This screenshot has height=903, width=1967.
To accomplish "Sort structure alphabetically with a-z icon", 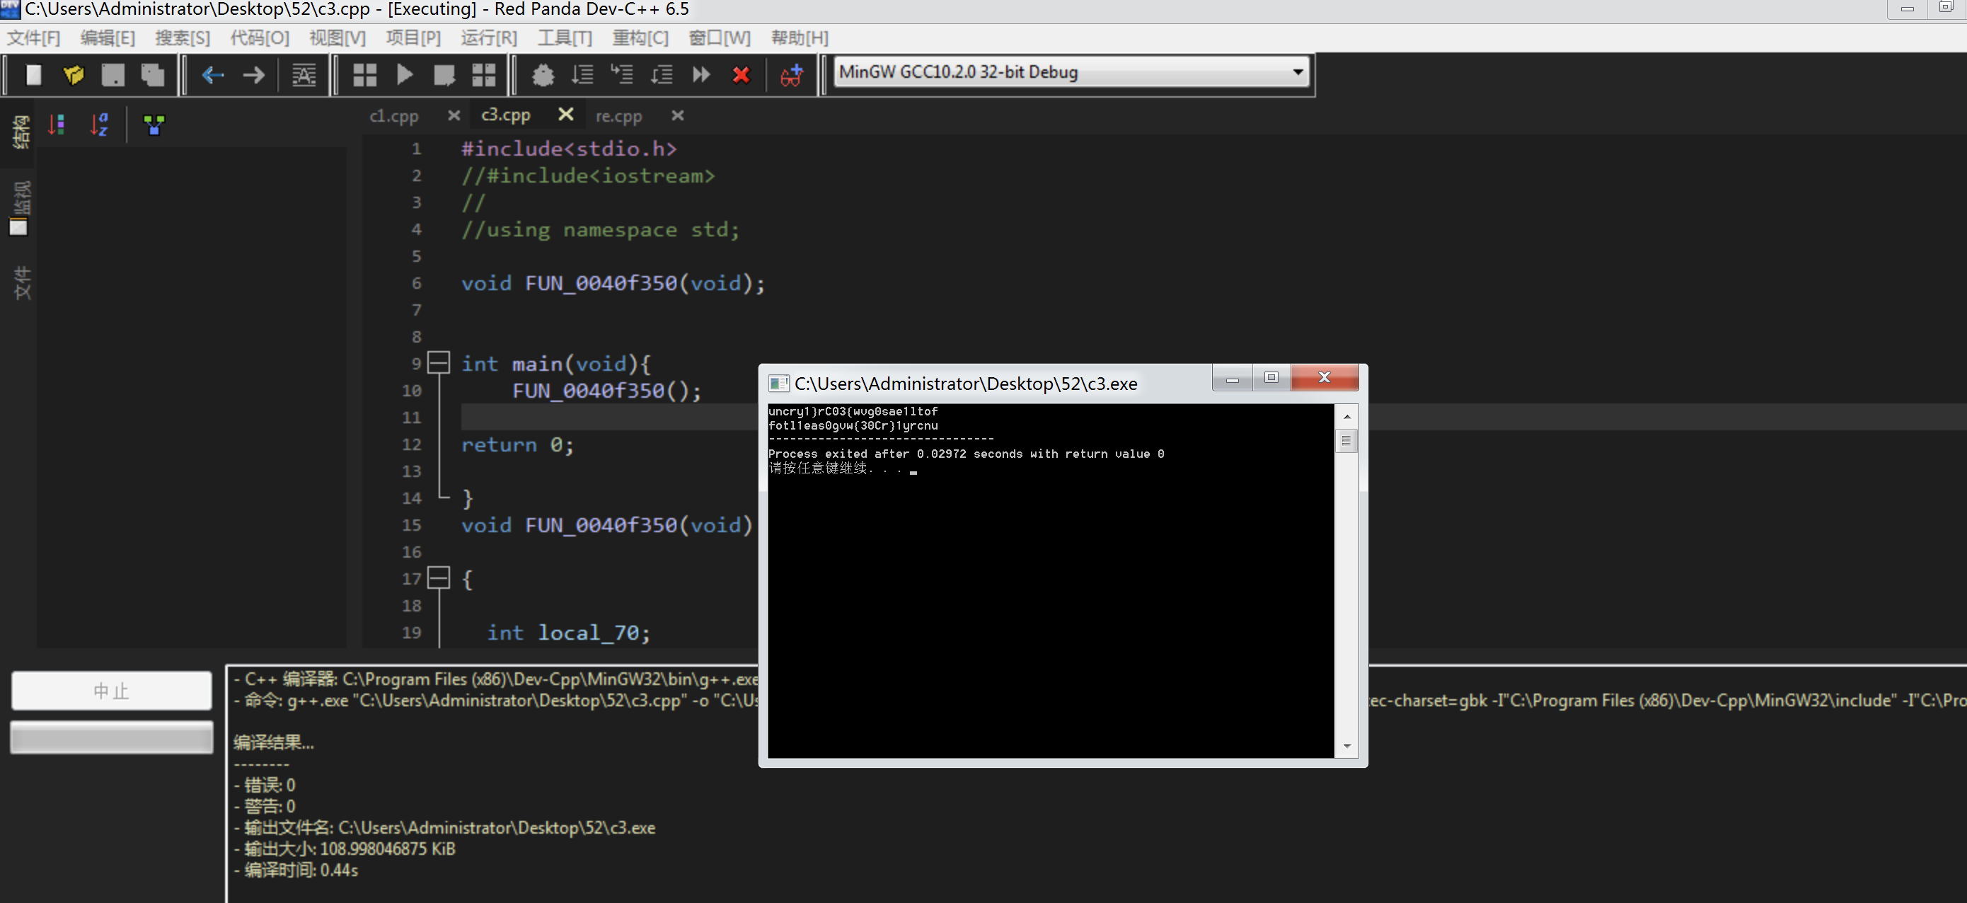I will click(99, 125).
